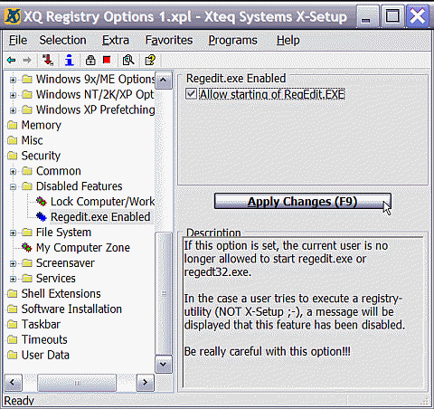434x409 pixels.
Task: Click the back arrow toolbar icon
Action: click(11, 61)
